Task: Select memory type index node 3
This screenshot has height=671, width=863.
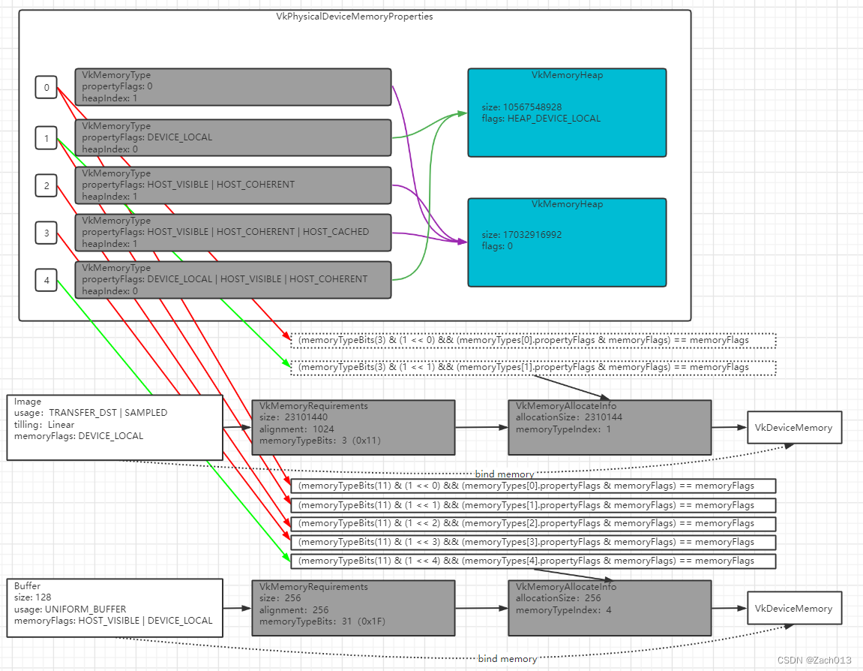Action: (x=46, y=233)
